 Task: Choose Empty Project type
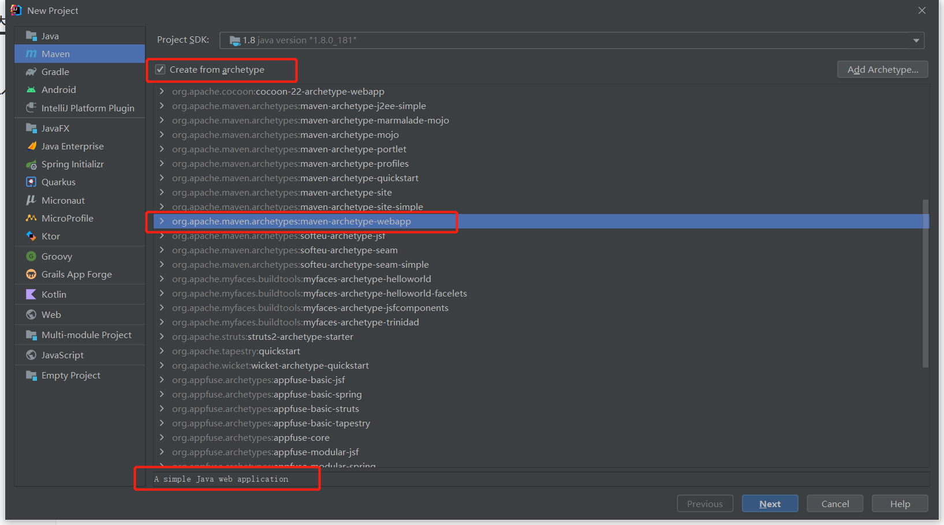pyautogui.click(x=80, y=375)
